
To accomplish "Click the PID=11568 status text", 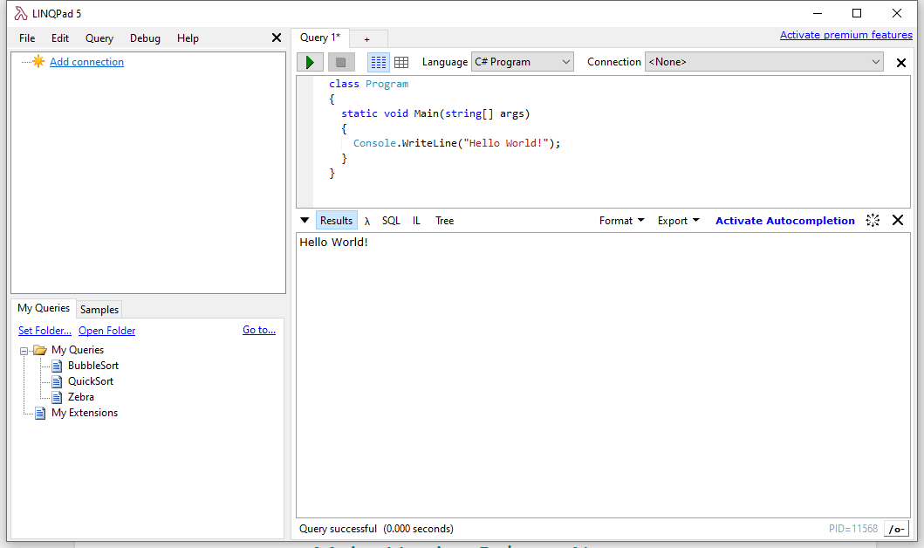I will (853, 529).
